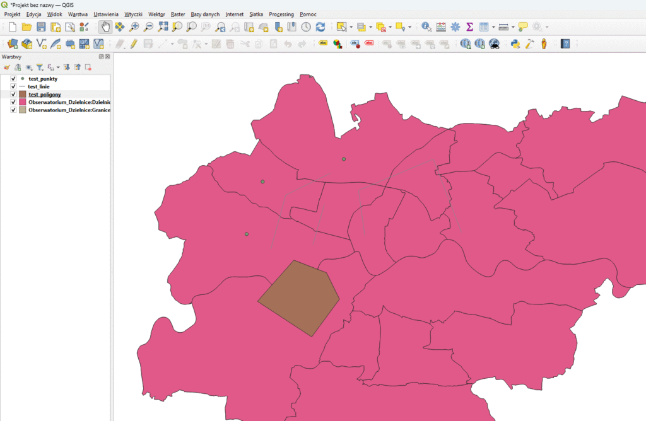646x421 pixels.
Task: Open the Processing menu
Action: click(x=281, y=14)
